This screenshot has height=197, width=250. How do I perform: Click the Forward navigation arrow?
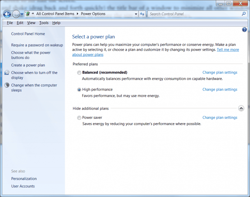pos(16,14)
